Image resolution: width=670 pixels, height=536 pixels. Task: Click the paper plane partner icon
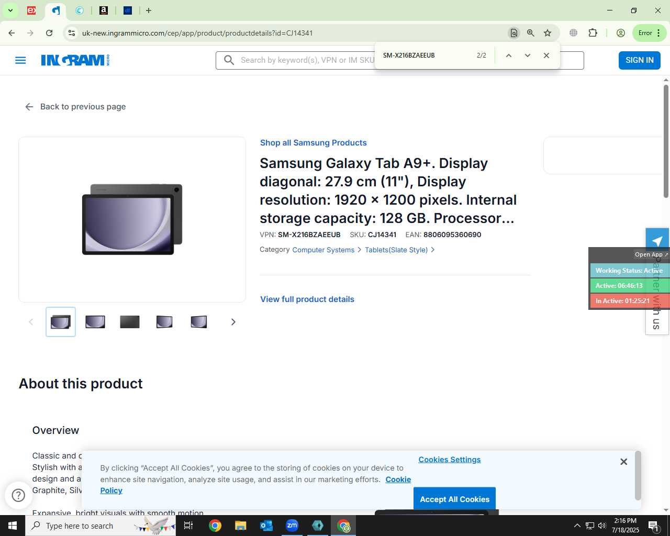[657, 240]
